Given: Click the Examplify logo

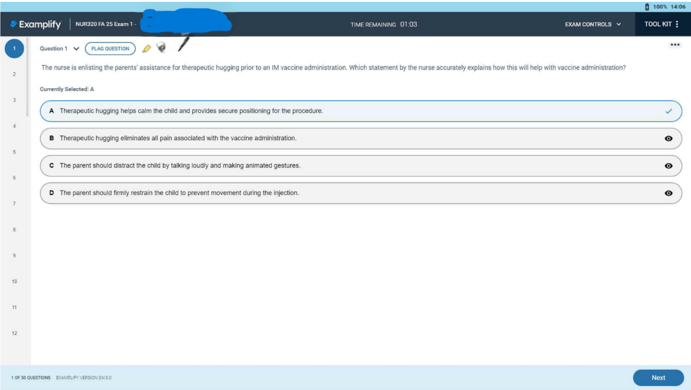Looking at the screenshot, I should (36, 24).
